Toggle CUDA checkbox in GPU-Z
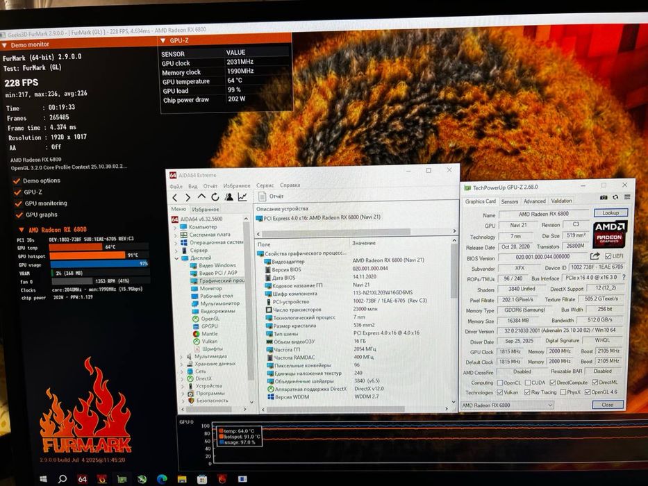The height and width of the screenshot is (486, 648). point(527,383)
